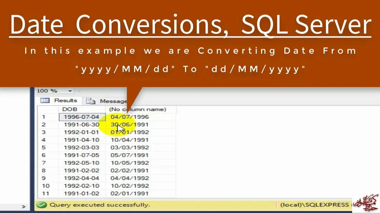Select row header number 11
The image size is (380, 213).
(x=48, y=194)
